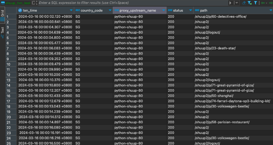Click the proxy_upstream_name column header
This screenshot has height=145, width=273.
tap(140, 10)
